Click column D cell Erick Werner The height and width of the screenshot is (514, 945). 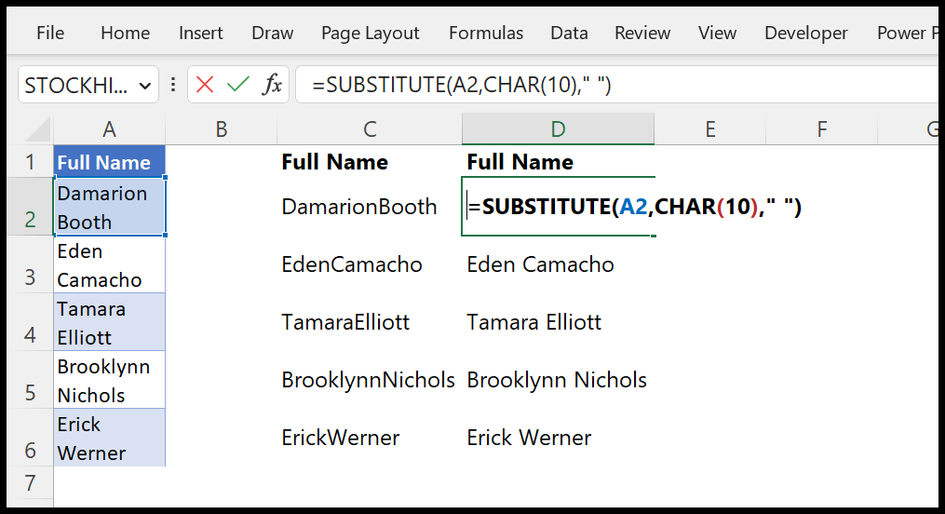point(558,438)
